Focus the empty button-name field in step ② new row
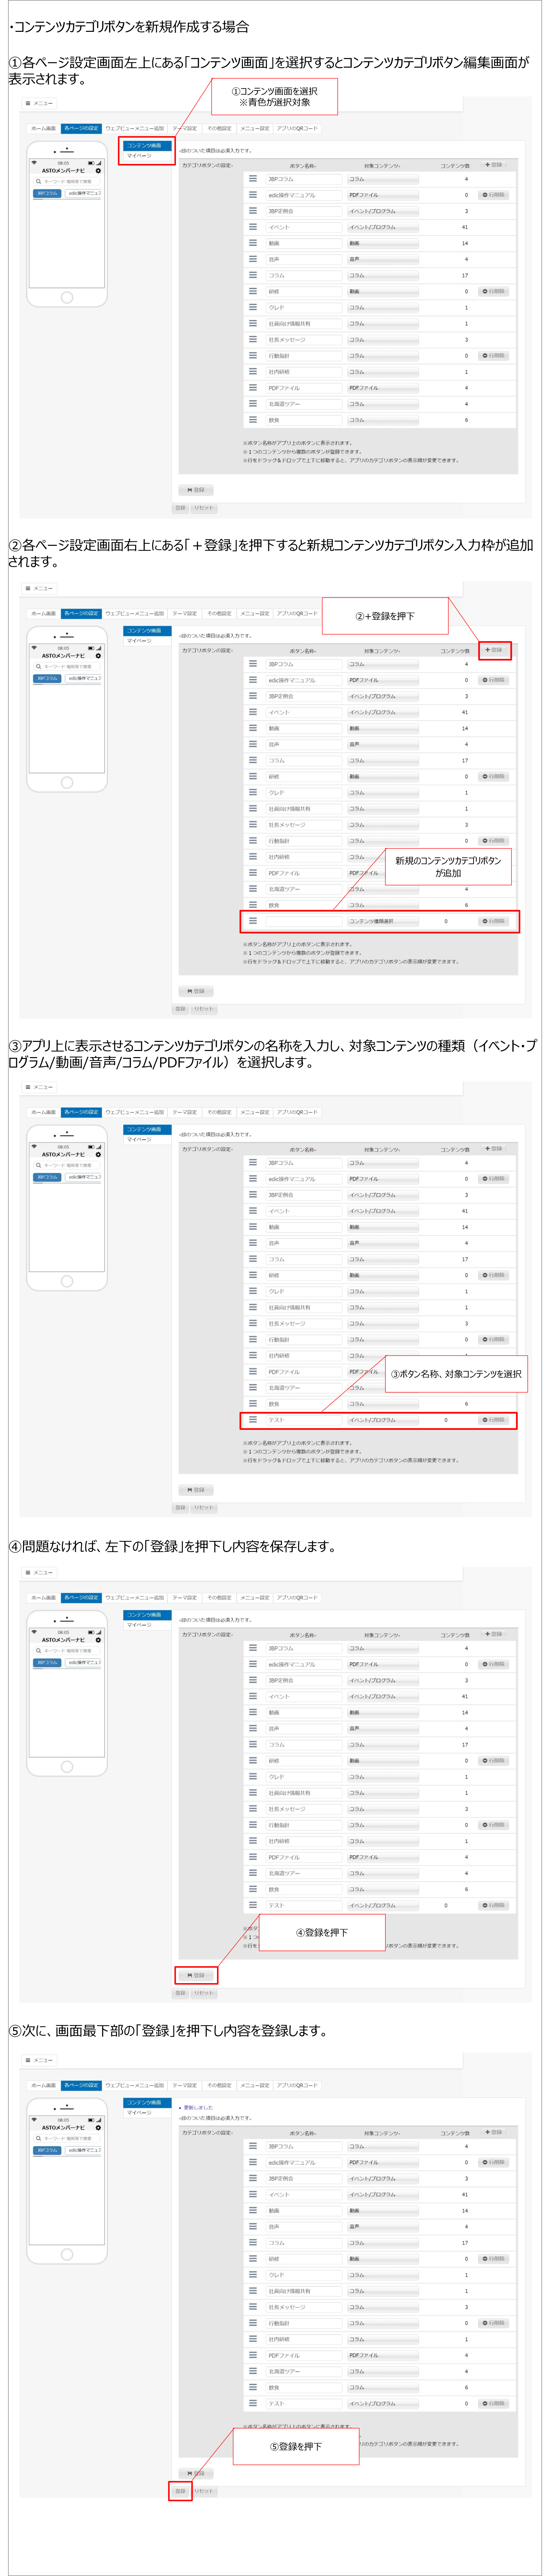The image size is (545, 2576). [304, 921]
